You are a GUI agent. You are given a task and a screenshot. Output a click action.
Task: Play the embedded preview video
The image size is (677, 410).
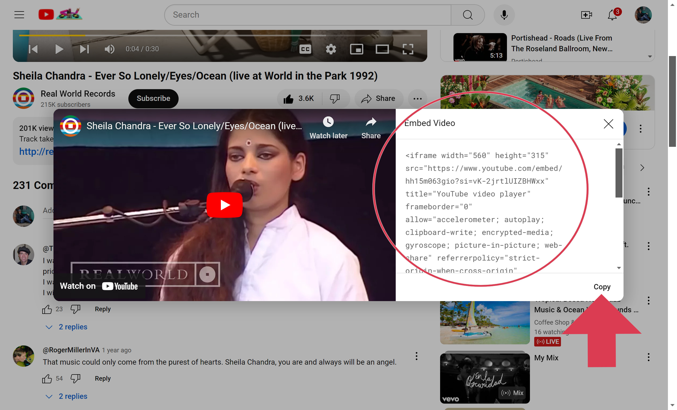pyautogui.click(x=225, y=205)
